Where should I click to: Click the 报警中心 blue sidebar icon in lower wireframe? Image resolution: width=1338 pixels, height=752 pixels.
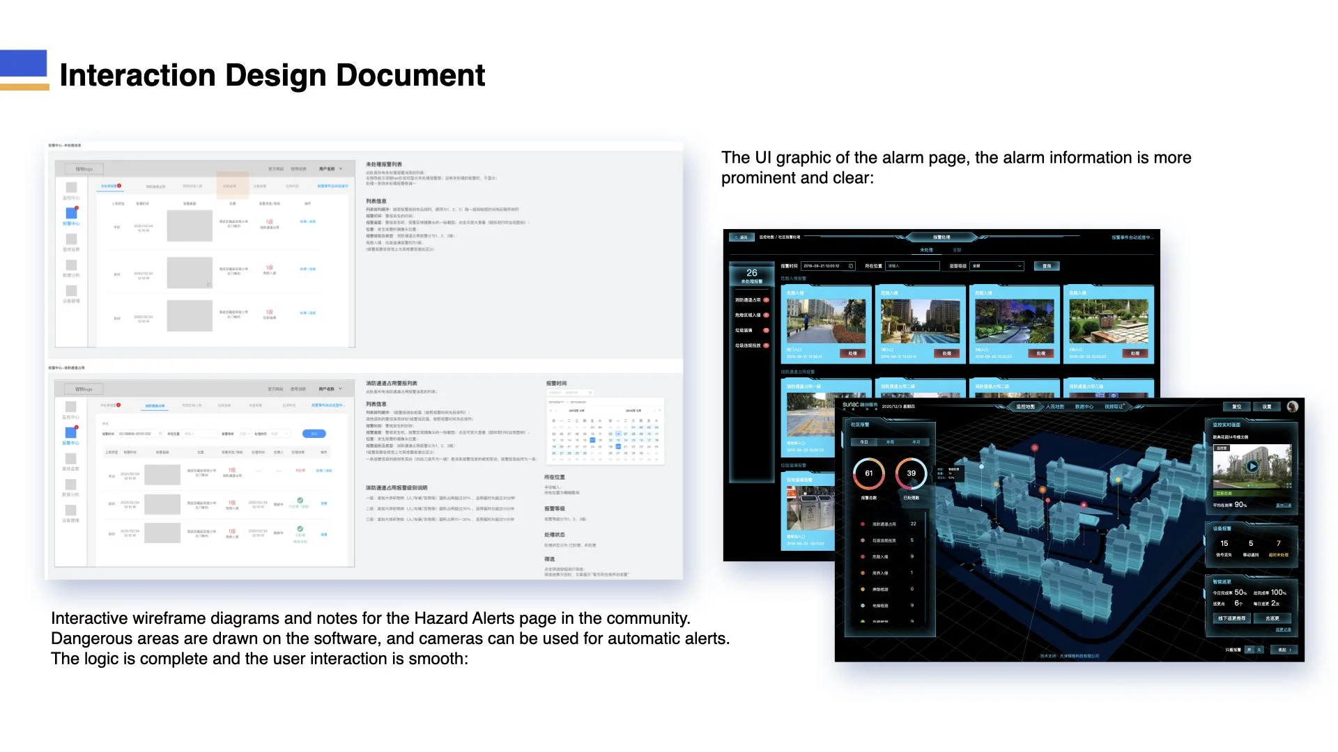pos(71,433)
